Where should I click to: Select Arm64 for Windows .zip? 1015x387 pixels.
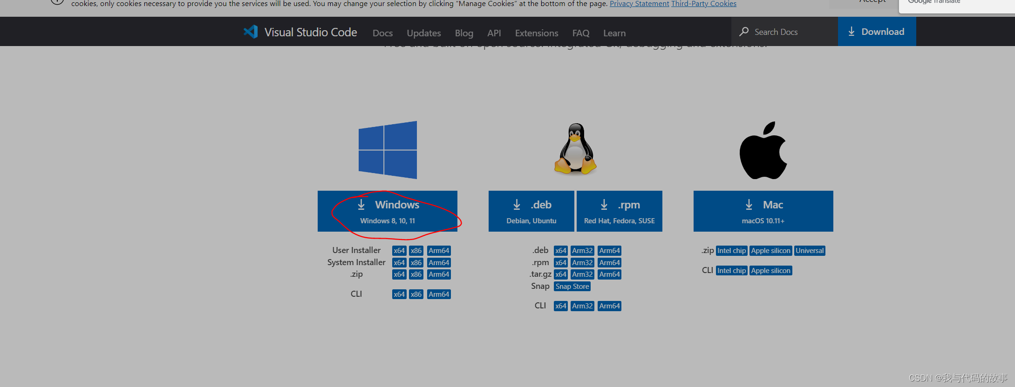(x=439, y=274)
